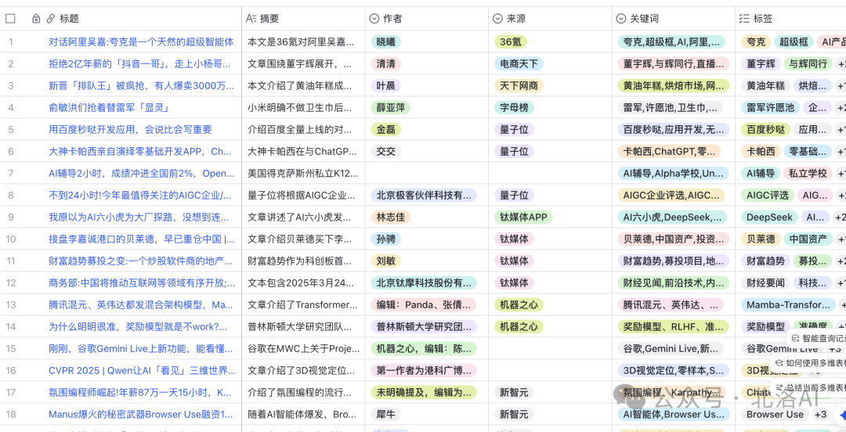Click the link icon before 标题 header
The image size is (846, 432).
click(51, 19)
